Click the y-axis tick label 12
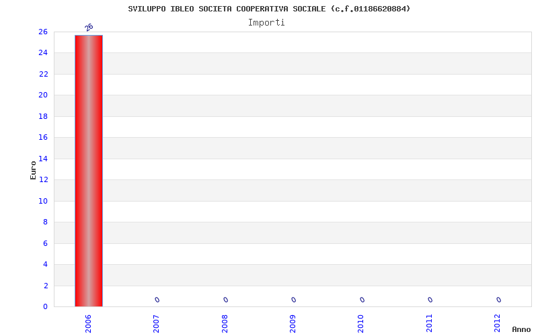Viewport: 538px width, 336px height. point(43,179)
